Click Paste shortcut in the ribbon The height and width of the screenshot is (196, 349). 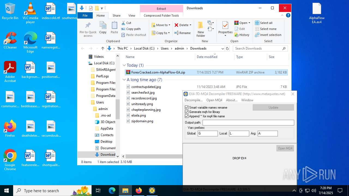[134, 35]
